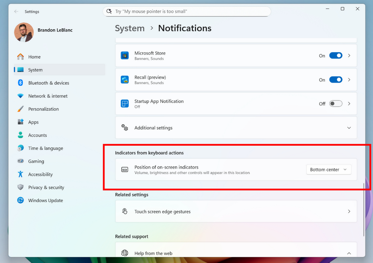The image size is (373, 263).
Task: Expand the Additional settings section
Action: click(236, 128)
